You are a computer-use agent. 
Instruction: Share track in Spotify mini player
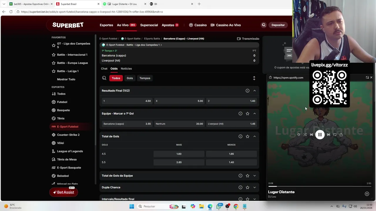coord(341,135)
